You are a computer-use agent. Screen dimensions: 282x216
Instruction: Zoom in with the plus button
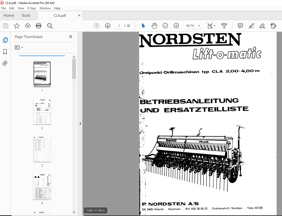(x=176, y=26)
